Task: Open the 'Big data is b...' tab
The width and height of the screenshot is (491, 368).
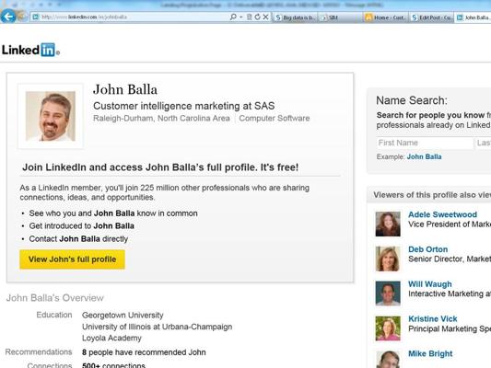Action: click(x=295, y=17)
